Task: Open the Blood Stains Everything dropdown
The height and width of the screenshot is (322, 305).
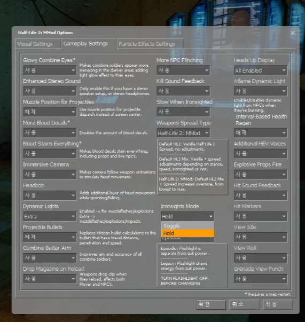Action: pos(50,154)
